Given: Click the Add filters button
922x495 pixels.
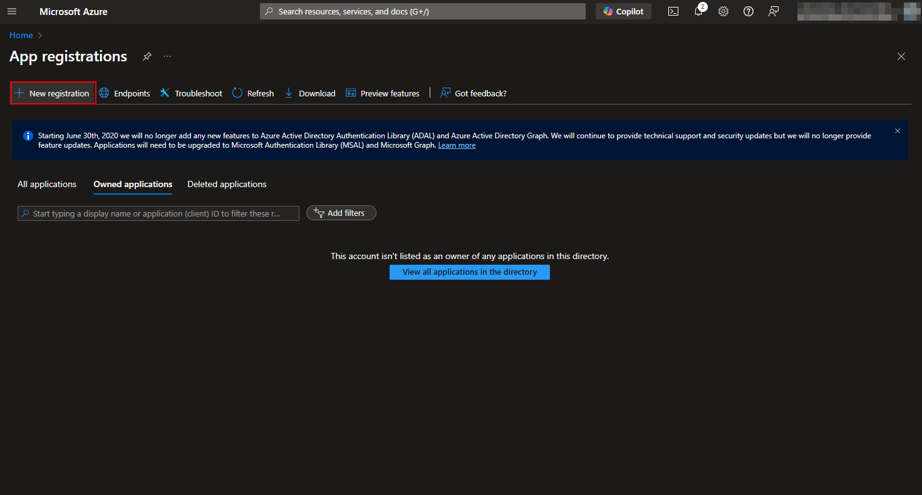Looking at the screenshot, I should (341, 213).
